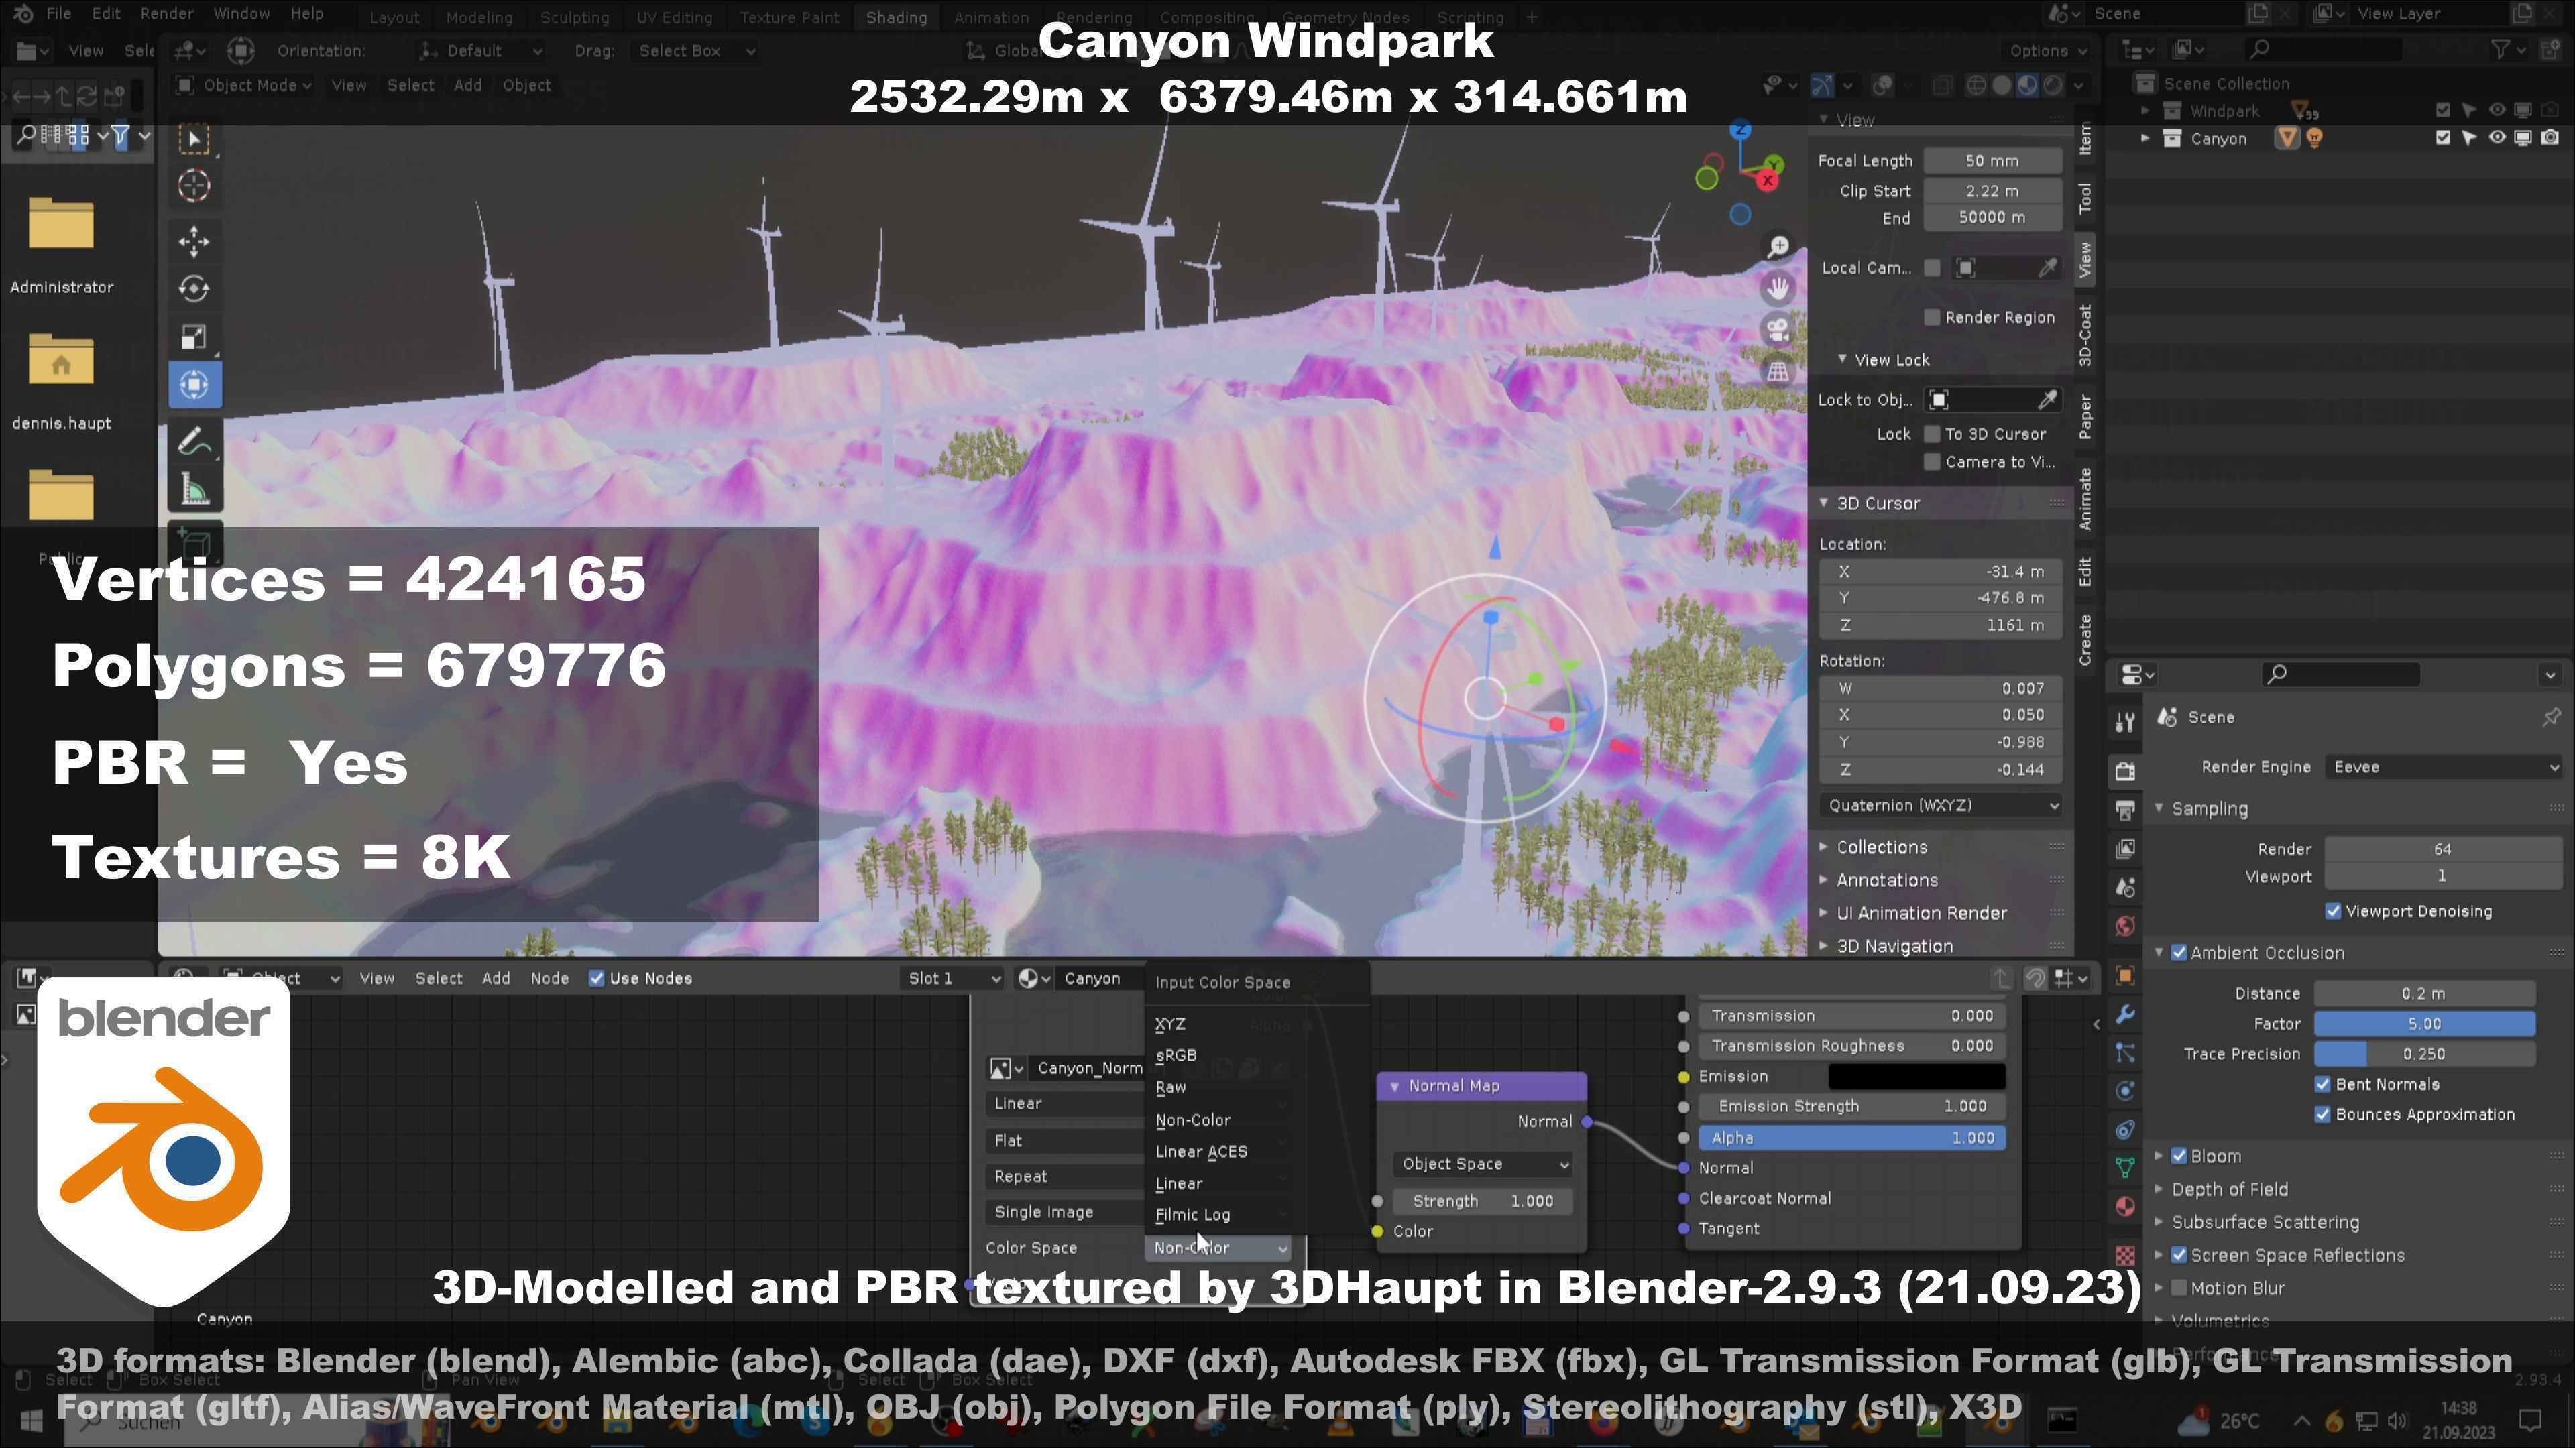Screen dimensions: 2575x1448
Task: Uncheck Bent Normals option
Action: click(x=2323, y=1084)
